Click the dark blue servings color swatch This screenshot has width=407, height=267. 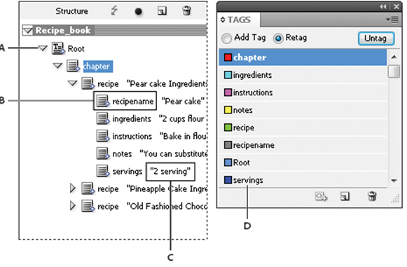[228, 180]
